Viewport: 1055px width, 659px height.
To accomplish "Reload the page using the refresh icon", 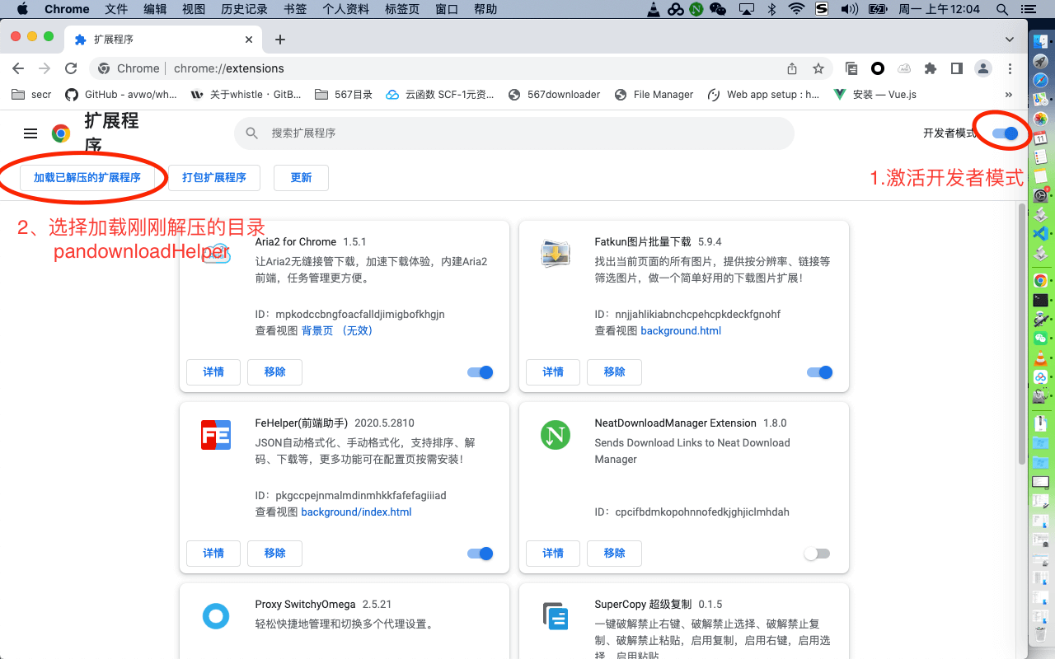I will 71,68.
